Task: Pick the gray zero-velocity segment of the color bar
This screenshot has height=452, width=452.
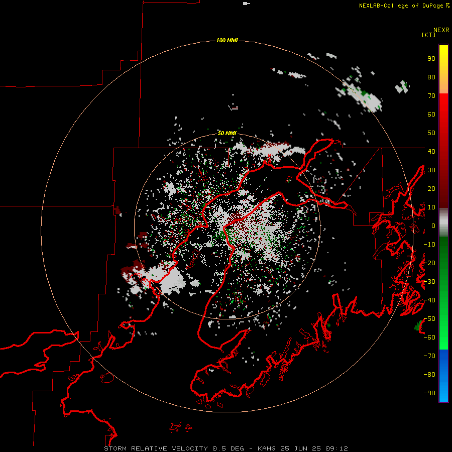Action: click(x=443, y=222)
